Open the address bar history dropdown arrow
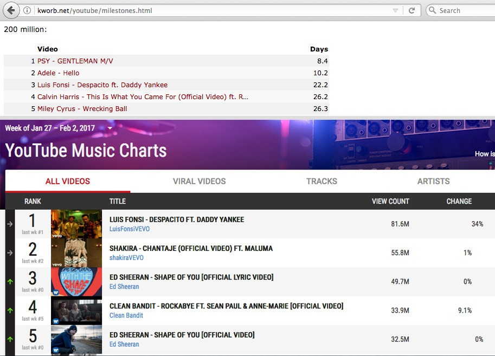495x356 pixels. 395,10
